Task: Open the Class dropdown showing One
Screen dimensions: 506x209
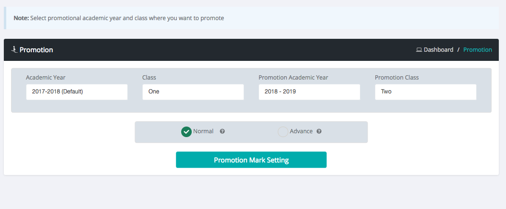Action: click(193, 92)
